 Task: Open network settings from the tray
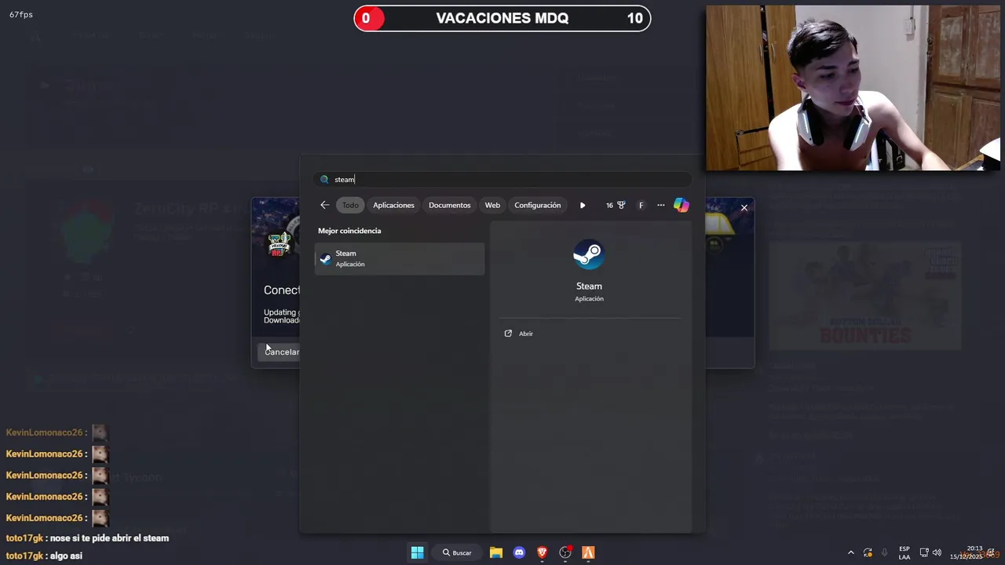(924, 552)
